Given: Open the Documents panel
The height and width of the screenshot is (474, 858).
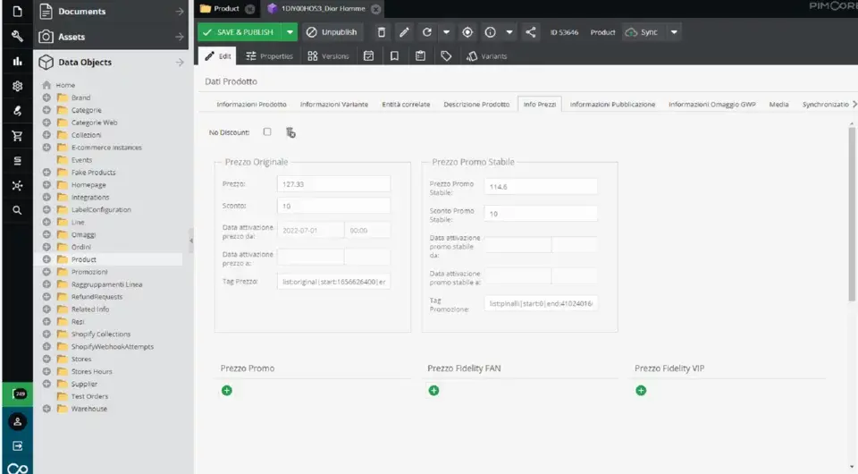Looking at the screenshot, I should tap(111, 12).
